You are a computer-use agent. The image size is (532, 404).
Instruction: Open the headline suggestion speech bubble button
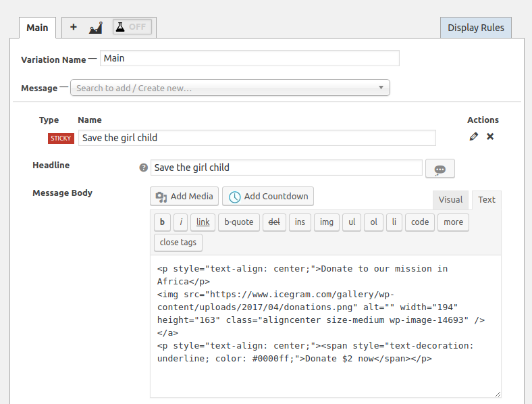(440, 168)
